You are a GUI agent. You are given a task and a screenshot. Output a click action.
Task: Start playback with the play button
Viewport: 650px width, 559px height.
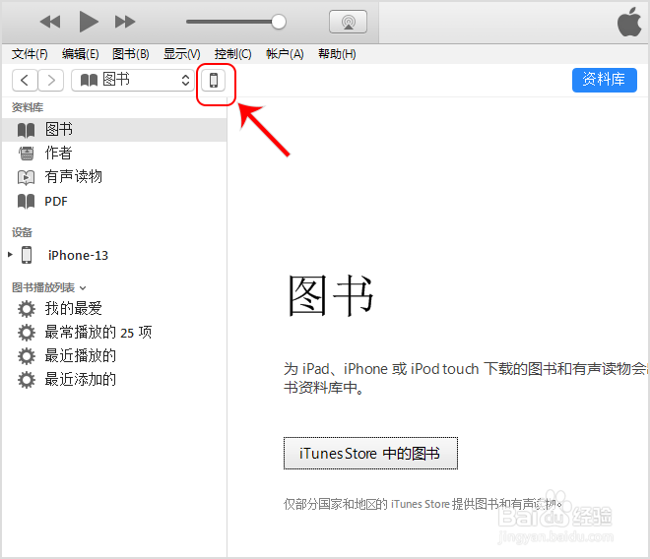click(x=89, y=22)
